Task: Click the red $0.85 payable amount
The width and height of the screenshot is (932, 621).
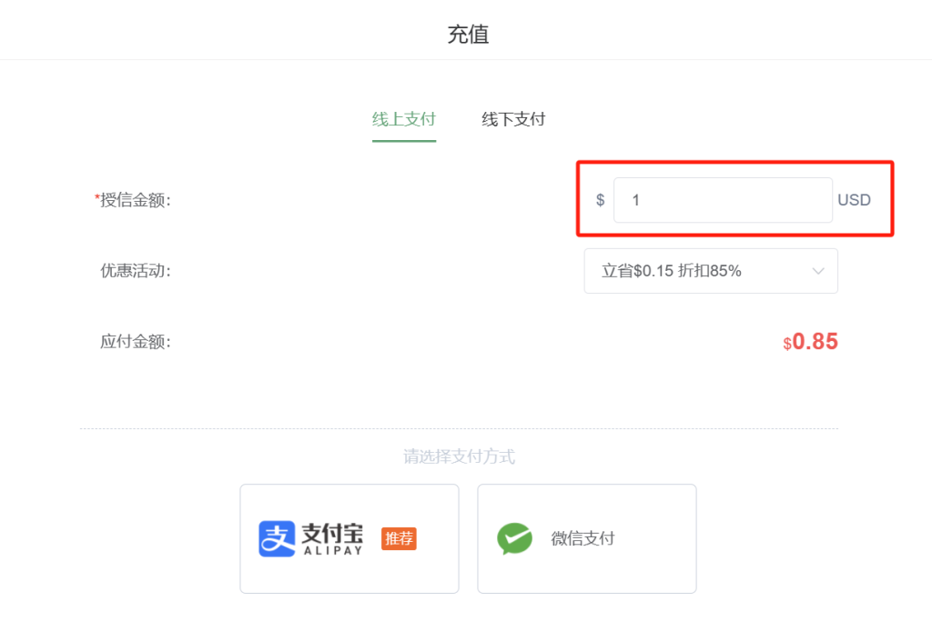Action: point(810,341)
